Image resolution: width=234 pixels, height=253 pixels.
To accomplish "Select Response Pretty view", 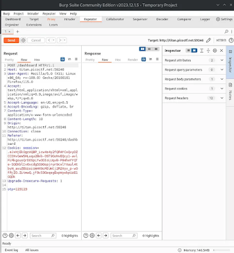I will 90,59.
